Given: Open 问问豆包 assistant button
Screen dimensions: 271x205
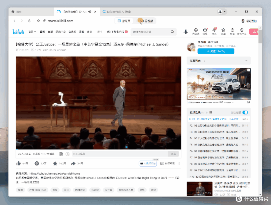Looking at the screenshot, I should (249, 21).
